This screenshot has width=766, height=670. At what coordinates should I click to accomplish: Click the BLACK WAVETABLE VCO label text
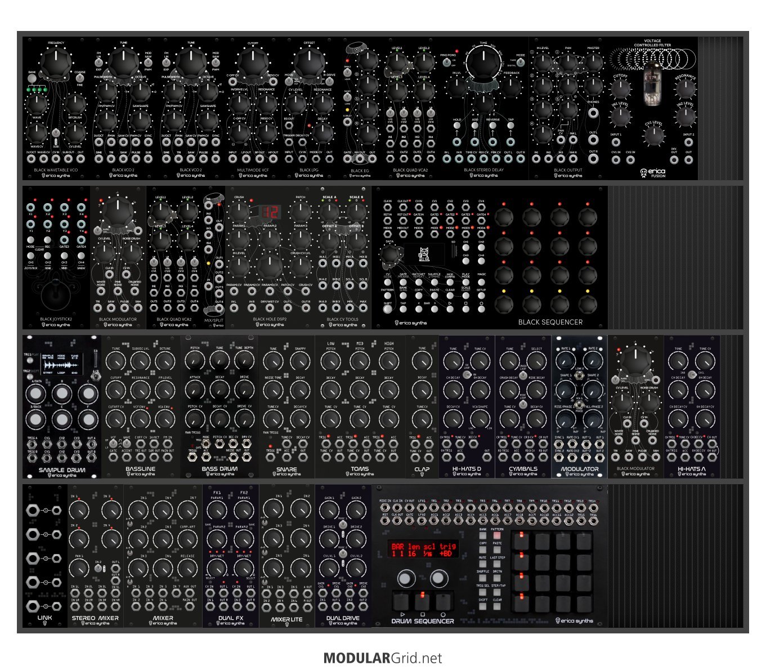pyautogui.click(x=56, y=169)
